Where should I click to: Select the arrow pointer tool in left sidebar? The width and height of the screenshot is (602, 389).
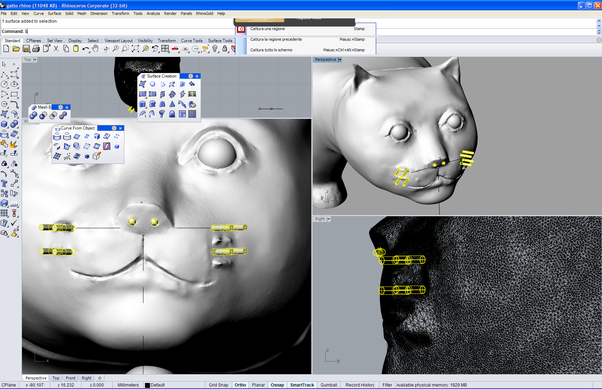click(4, 64)
